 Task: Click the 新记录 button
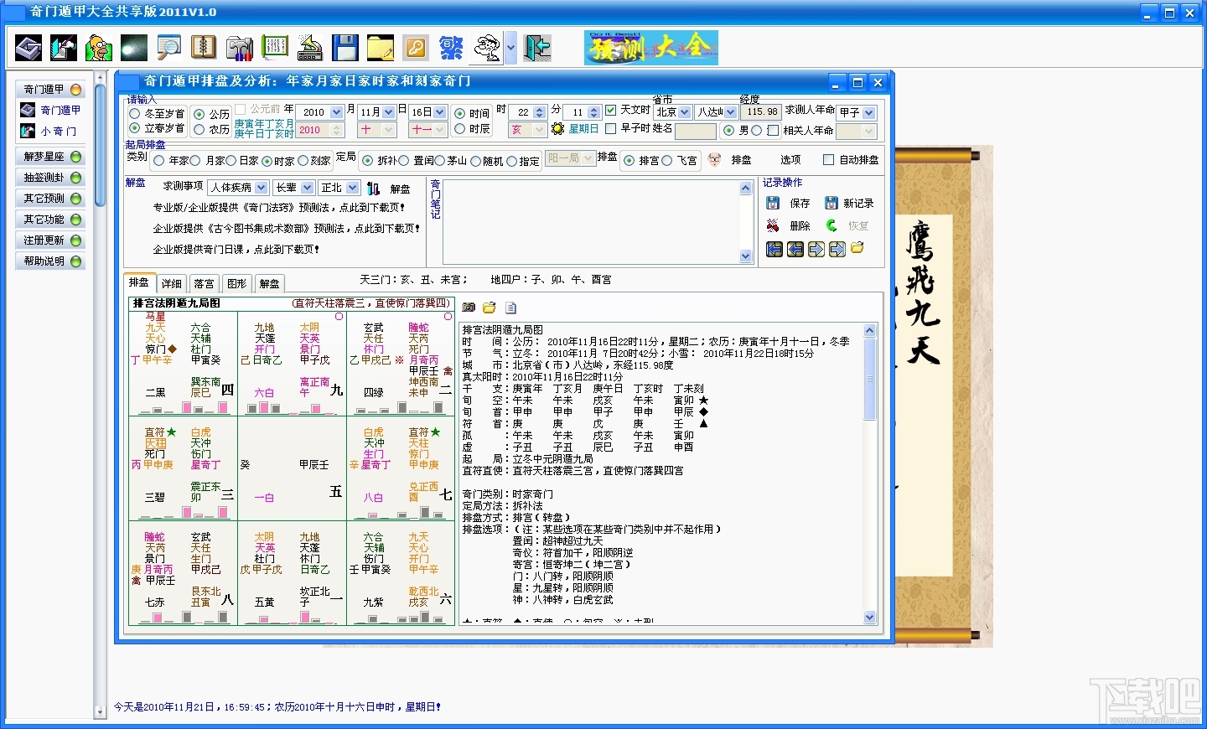849,203
